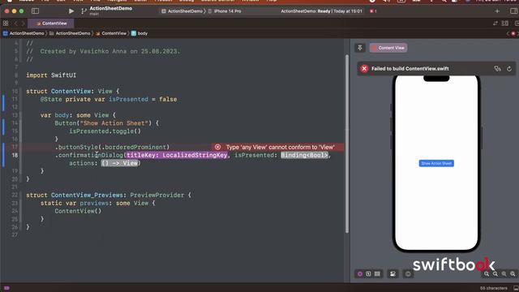
Task: Click the .buttonStyle(.borderedProminent) line
Action: (x=112, y=147)
